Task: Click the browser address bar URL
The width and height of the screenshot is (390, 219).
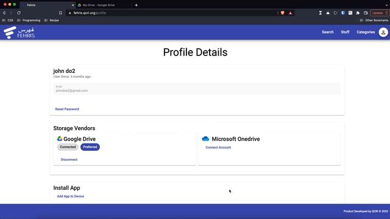Action: 90,13
